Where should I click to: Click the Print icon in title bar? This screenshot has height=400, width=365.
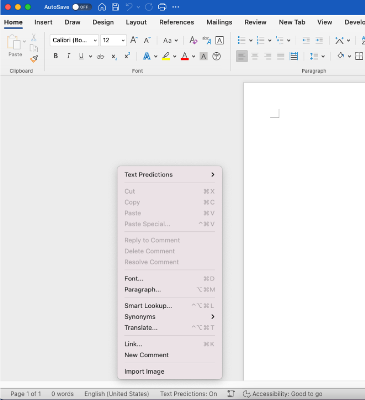(x=162, y=7)
